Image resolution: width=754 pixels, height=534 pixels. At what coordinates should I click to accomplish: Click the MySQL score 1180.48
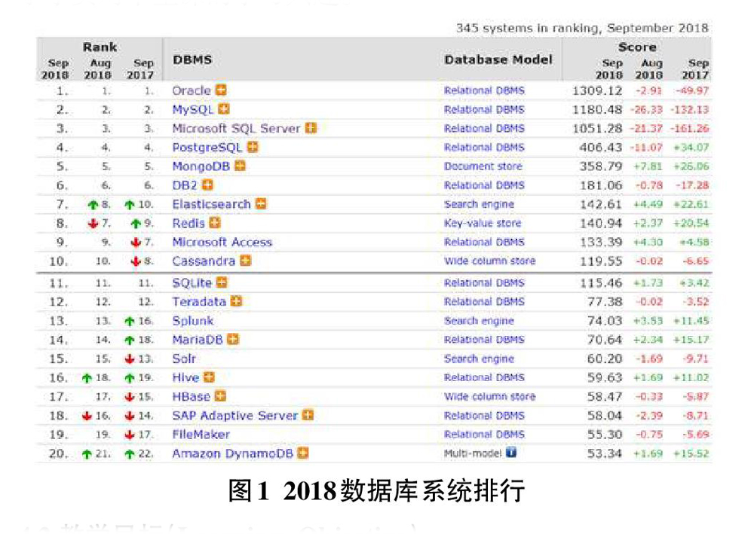coord(597,109)
